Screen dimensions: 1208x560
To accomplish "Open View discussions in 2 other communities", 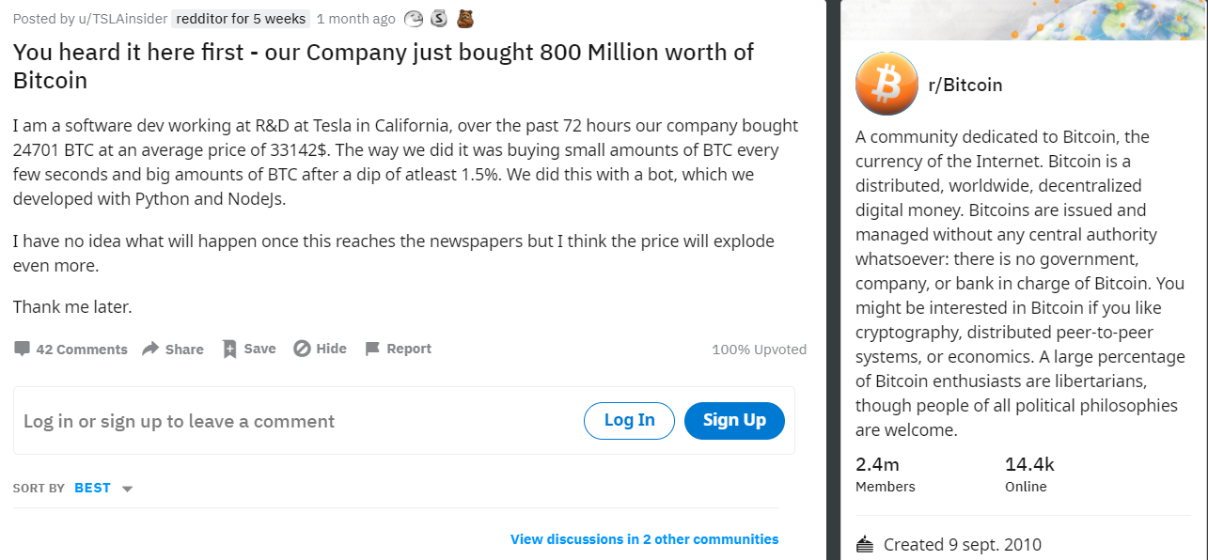I will tap(644, 539).
